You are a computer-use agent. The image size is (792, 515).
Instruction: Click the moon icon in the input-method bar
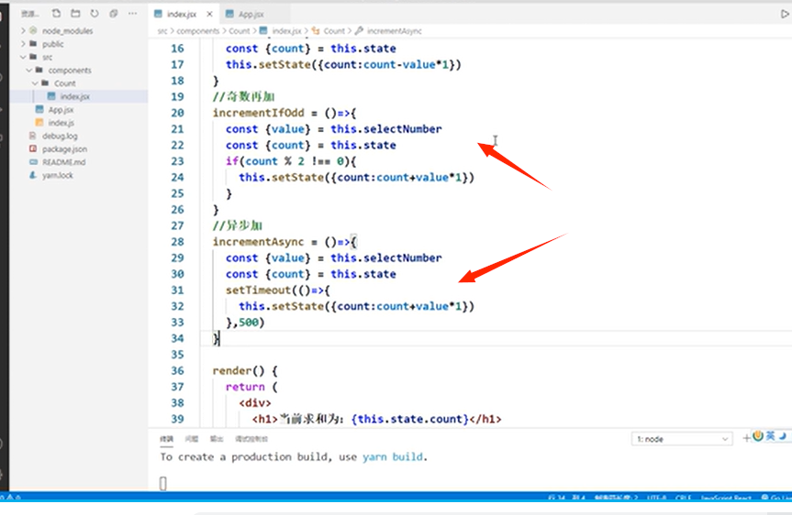point(783,436)
